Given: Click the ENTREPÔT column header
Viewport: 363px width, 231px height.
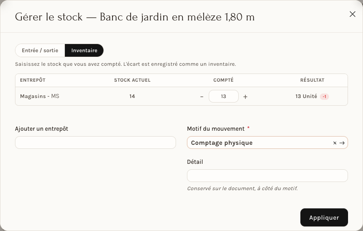Looking at the screenshot, I should pos(33,80).
